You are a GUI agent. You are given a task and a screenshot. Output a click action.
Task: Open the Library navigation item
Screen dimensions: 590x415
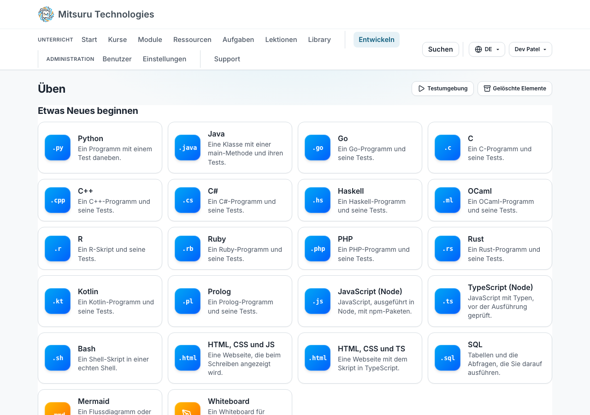tap(319, 40)
